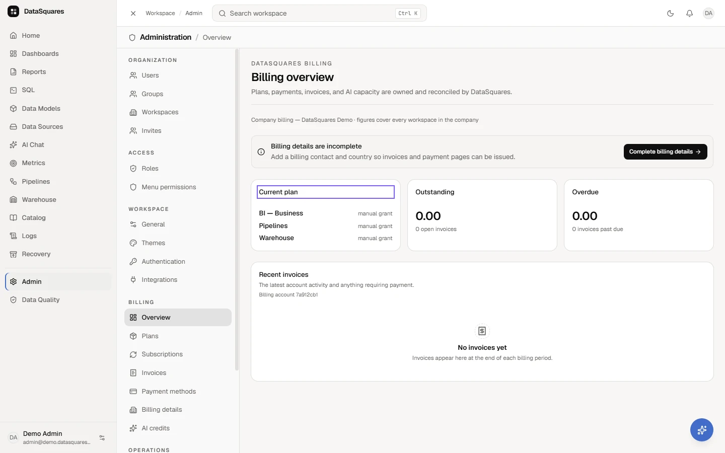The height and width of the screenshot is (453, 725).
Task: Open Integrations settings
Action: coord(178,280)
